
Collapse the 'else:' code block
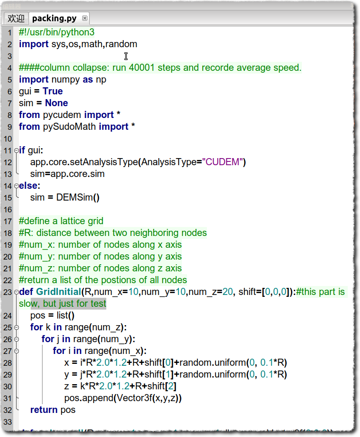(17, 186)
